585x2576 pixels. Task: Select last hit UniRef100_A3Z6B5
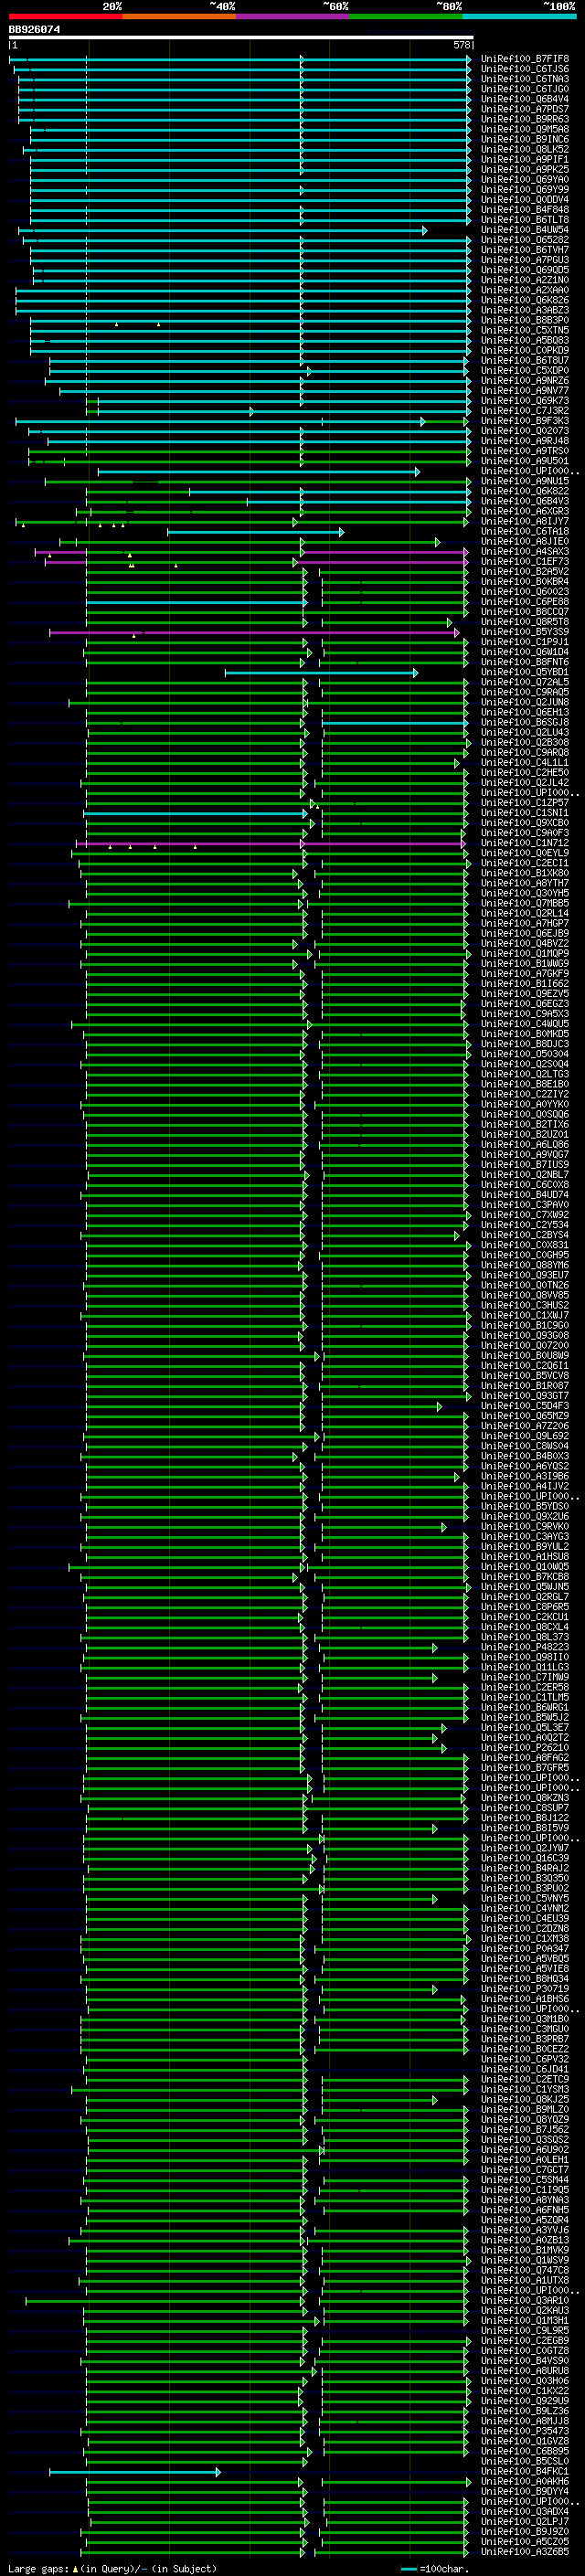(x=525, y=2551)
